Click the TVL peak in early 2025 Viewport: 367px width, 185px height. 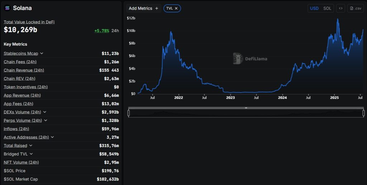(x=338, y=19)
